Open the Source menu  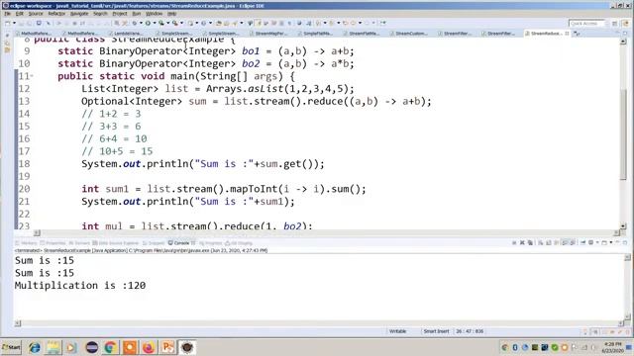click(x=36, y=14)
